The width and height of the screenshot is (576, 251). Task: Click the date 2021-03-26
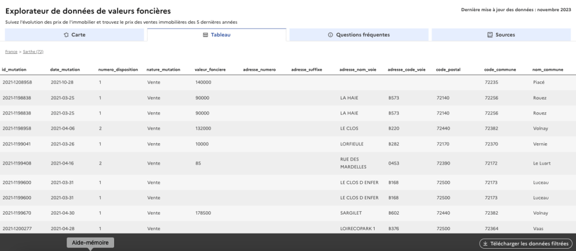point(62,144)
